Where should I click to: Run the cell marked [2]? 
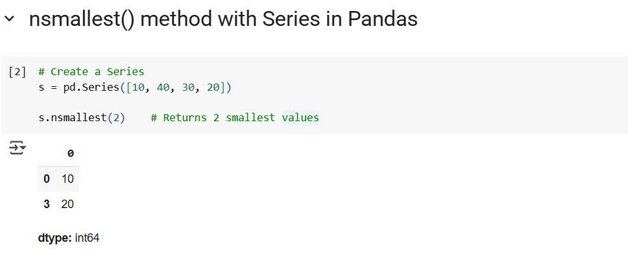coord(18,72)
